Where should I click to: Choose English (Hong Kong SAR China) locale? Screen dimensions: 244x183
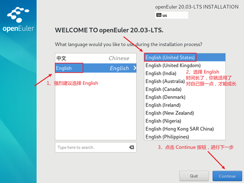(185, 129)
